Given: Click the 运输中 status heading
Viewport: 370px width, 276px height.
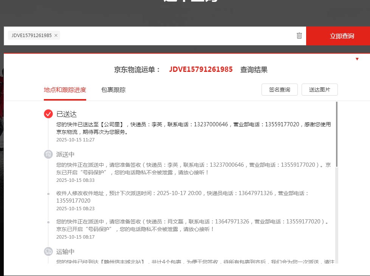Looking at the screenshot, I should 65,252.
